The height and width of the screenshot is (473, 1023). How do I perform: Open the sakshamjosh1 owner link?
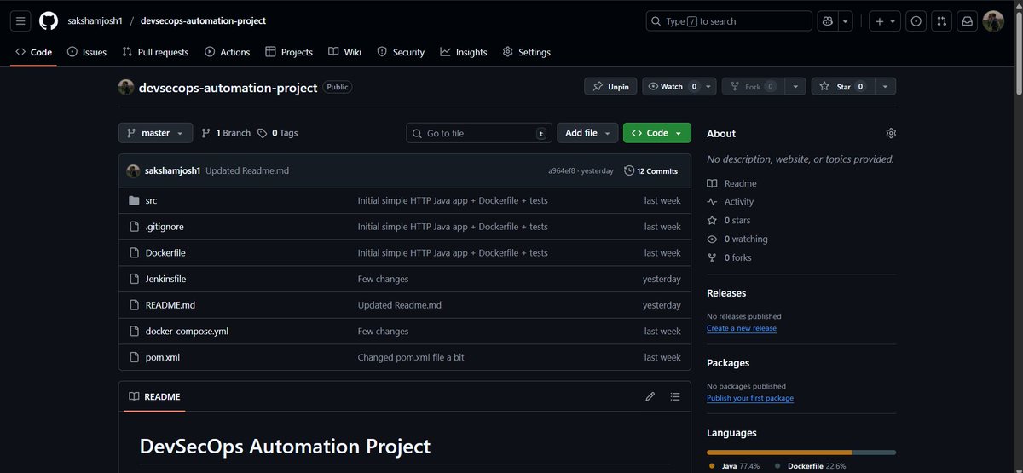point(95,21)
